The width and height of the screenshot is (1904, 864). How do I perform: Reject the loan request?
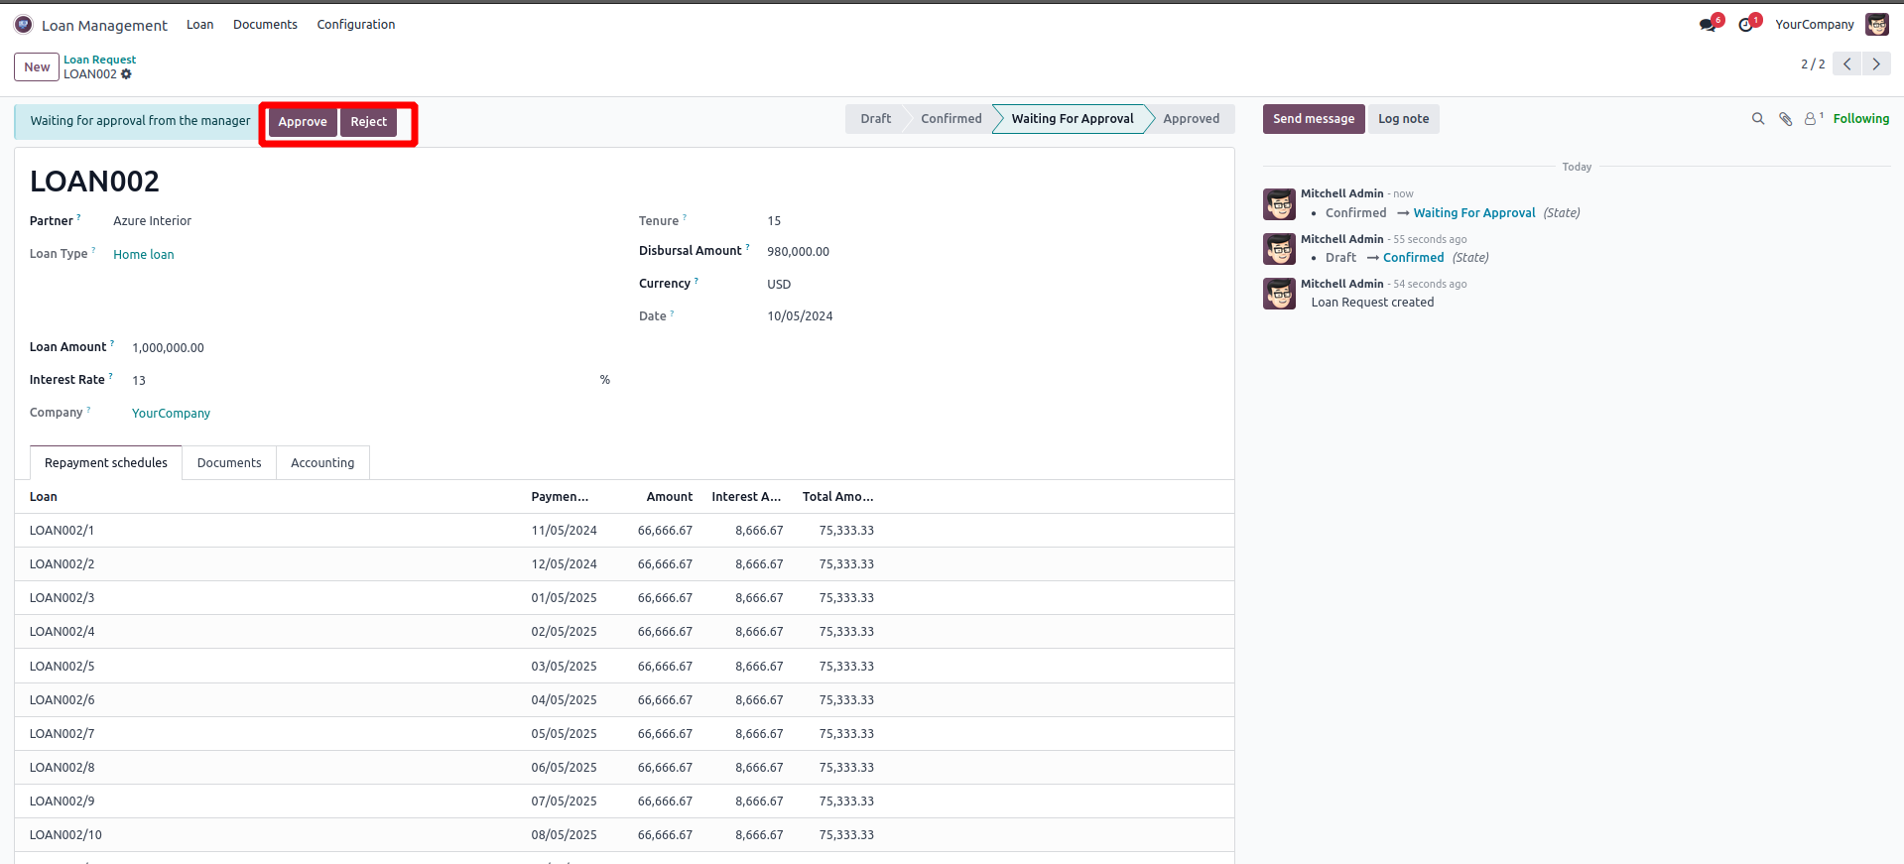point(368,122)
